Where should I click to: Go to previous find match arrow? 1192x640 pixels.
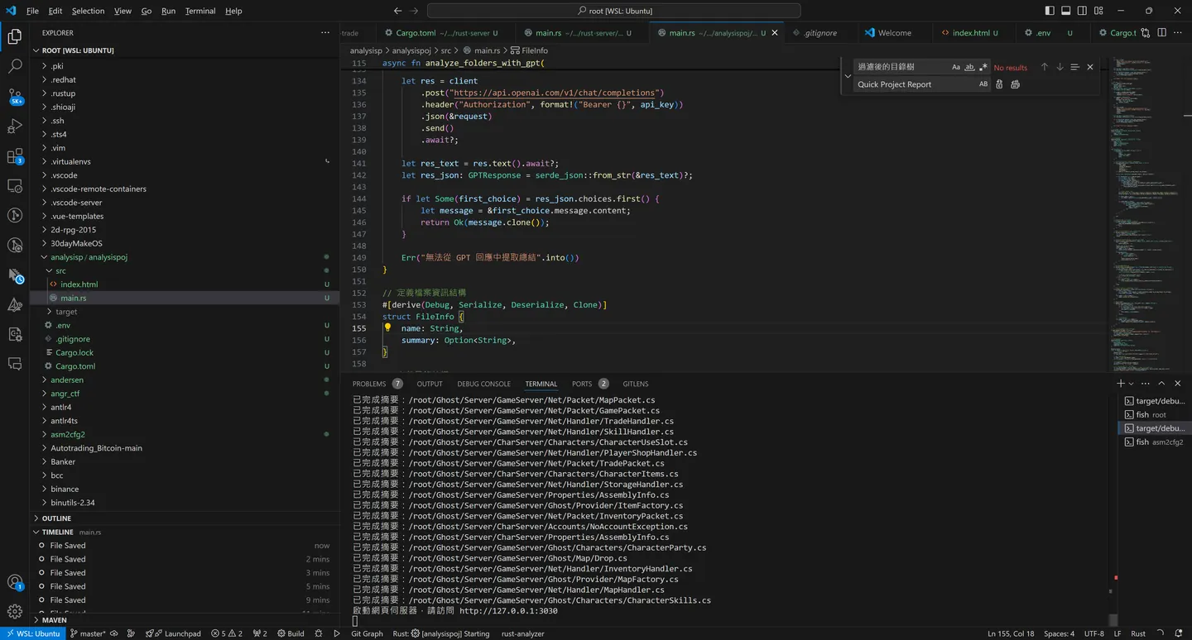(1045, 67)
